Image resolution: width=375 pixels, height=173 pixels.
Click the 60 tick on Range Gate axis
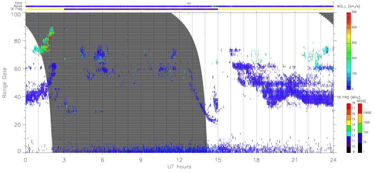18,69
